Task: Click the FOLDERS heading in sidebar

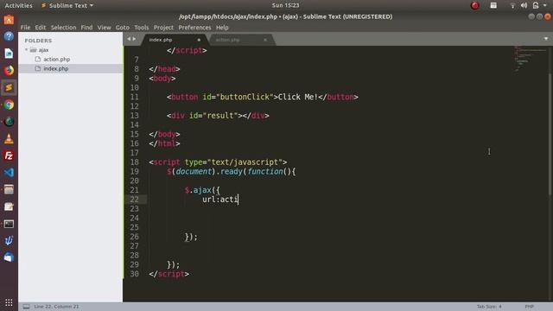Action: (38, 41)
